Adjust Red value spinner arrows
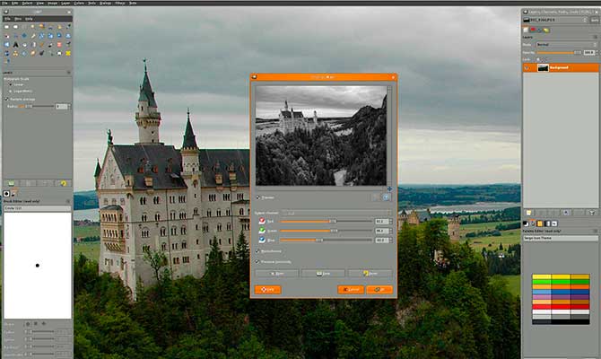601x359 pixels. pos(390,222)
